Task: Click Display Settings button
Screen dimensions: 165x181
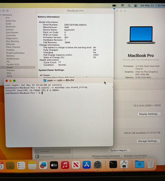Action: point(149,114)
